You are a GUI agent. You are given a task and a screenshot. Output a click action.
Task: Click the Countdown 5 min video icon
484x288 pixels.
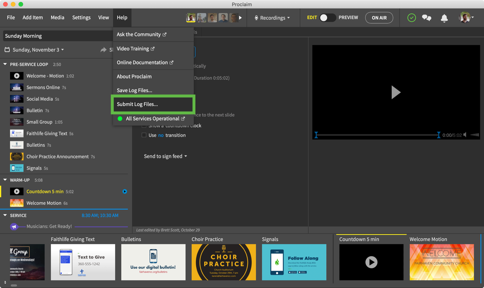pyautogui.click(x=17, y=191)
